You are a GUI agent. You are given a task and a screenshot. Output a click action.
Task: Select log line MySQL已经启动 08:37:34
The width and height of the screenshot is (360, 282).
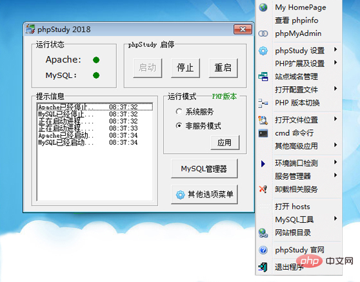pos(95,142)
